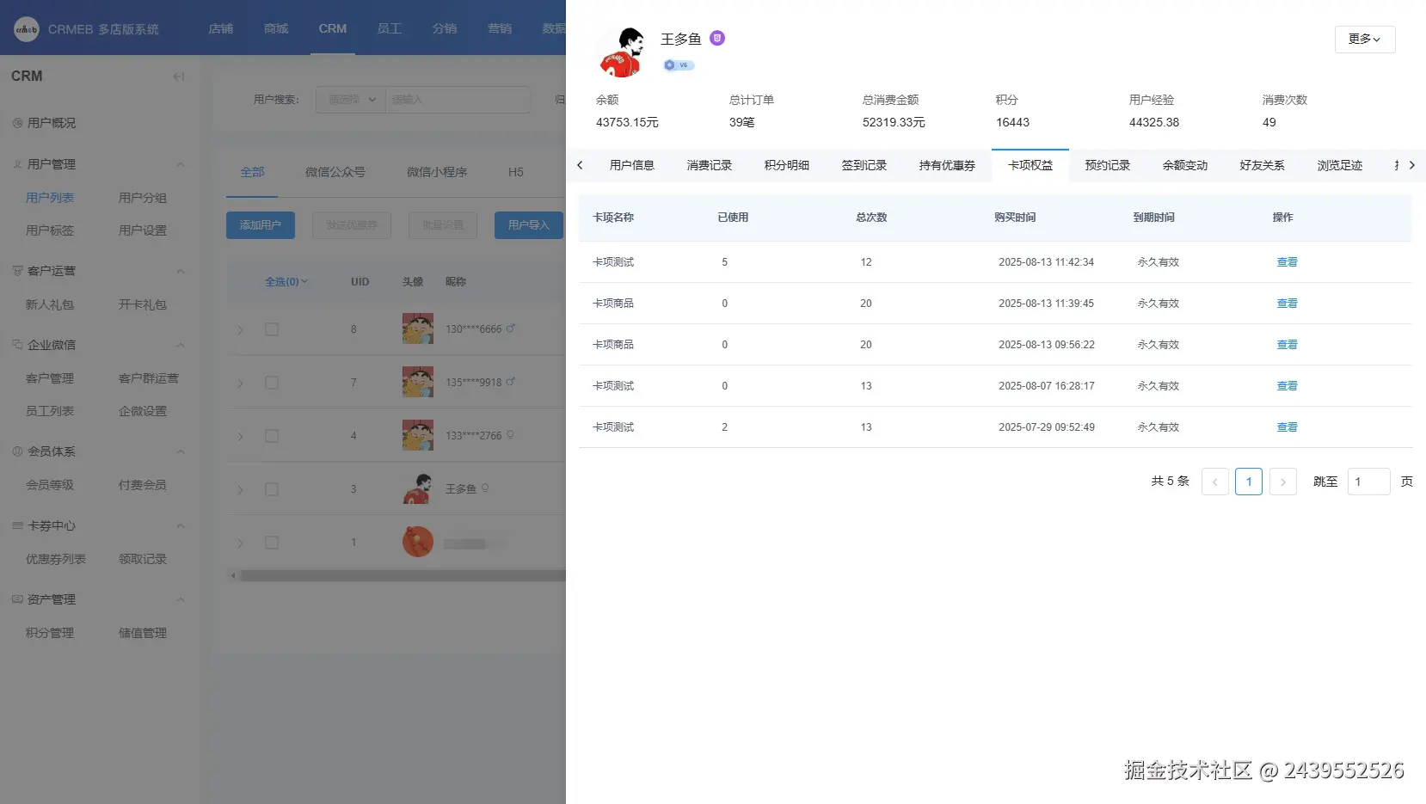Tick the checkbox for the 王多鱼 row
This screenshot has height=804, width=1426.
pyautogui.click(x=272, y=489)
